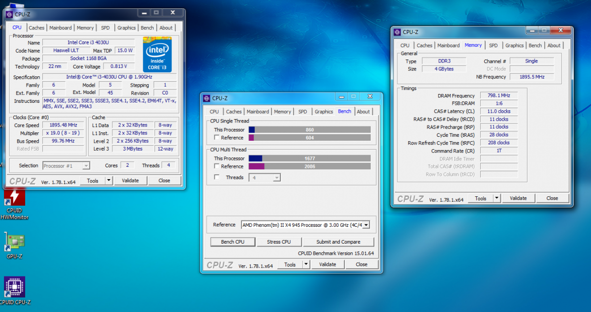Viewport: 591px width, 312px height.
Task: Click Validate in the Memory window
Action: coord(518,198)
